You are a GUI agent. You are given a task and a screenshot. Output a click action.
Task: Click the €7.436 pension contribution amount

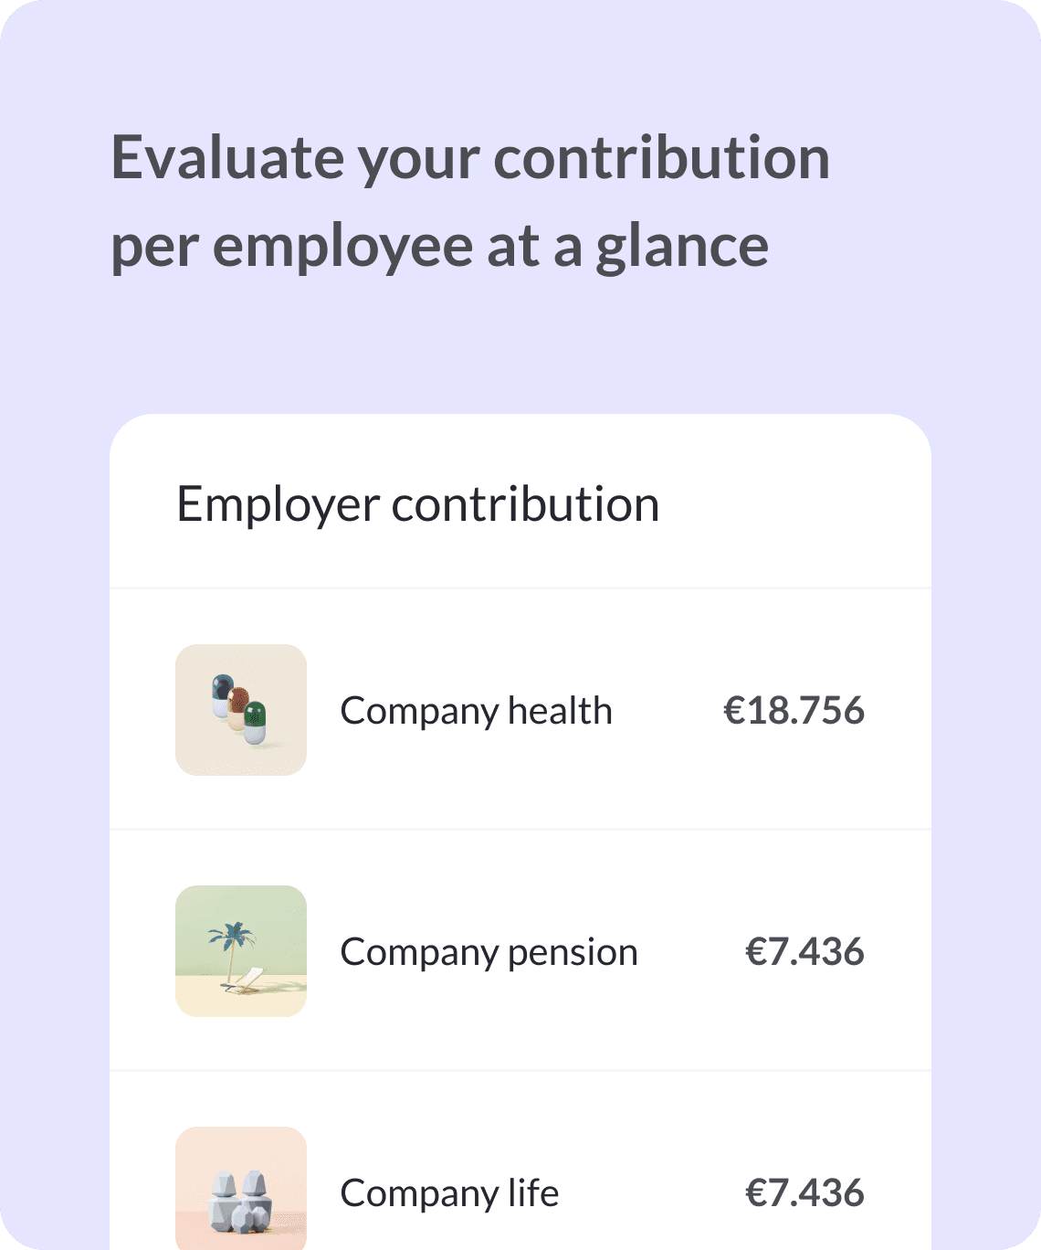coord(804,951)
